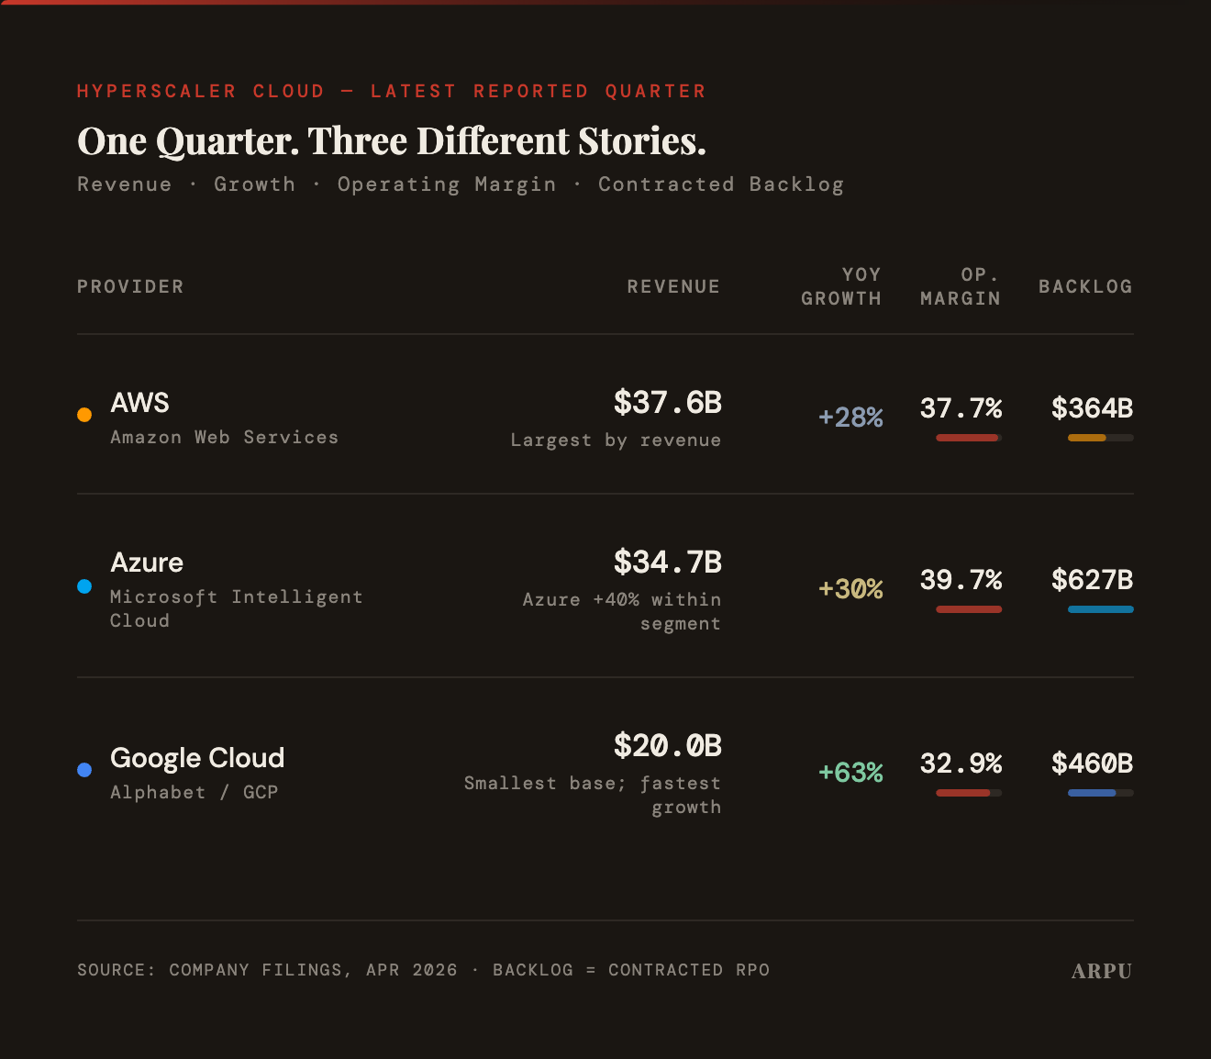Select the OP. MARGIN column header
Screen dimensions: 1211x1059
point(961,286)
